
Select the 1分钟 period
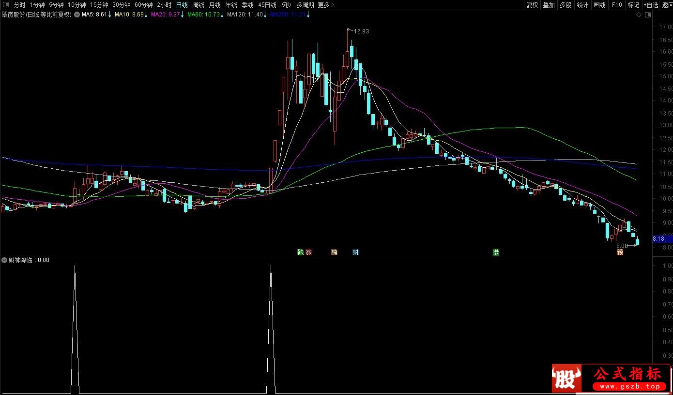[37, 5]
